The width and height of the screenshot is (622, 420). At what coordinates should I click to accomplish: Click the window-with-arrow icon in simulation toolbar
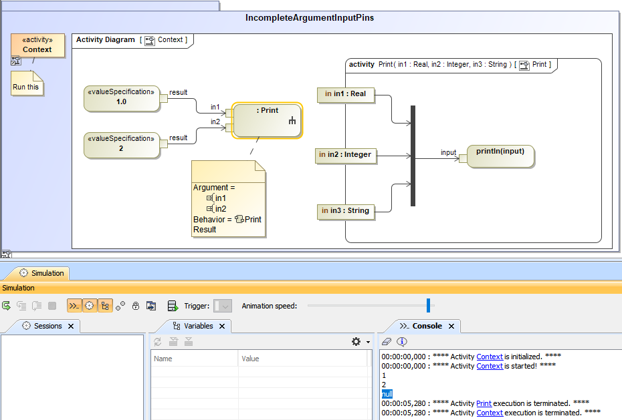click(152, 306)
